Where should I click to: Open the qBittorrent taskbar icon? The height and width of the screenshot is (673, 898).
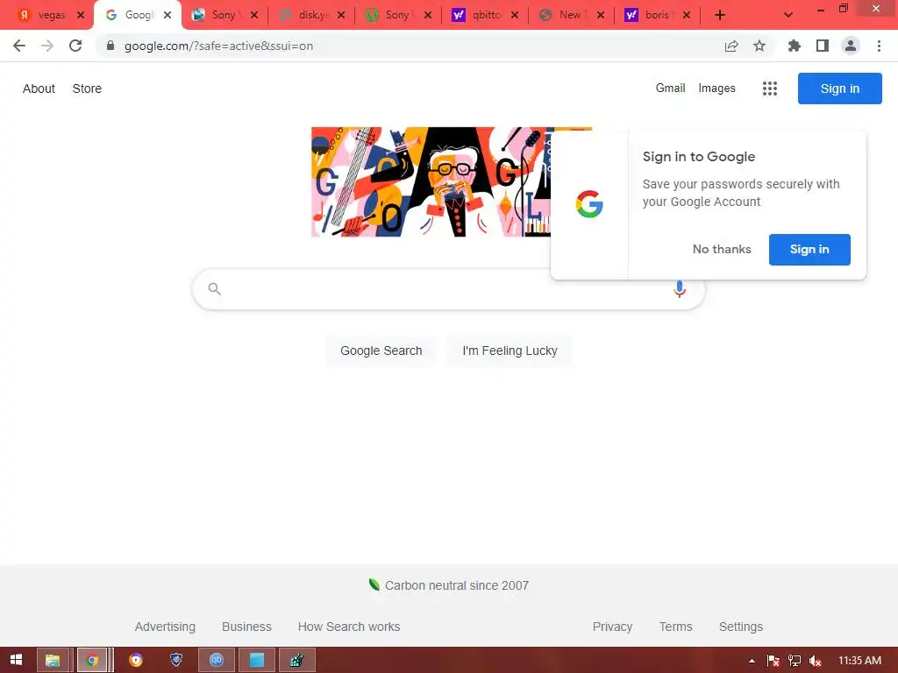pos(217,661)
